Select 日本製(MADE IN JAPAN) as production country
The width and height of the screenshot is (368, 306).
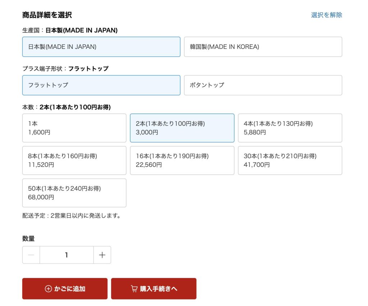[101, 47]
